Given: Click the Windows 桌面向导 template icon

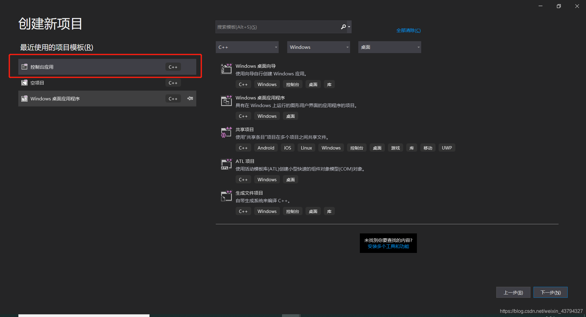Looking at the screenshot, I should tap(226, 69).
